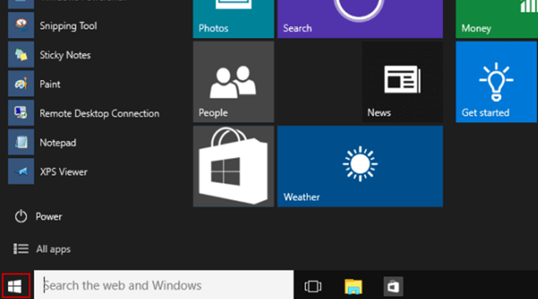This screenshot has height=299, width=538.
Task: Open the Snipping Tool icon
Action: tap(21, 26)
